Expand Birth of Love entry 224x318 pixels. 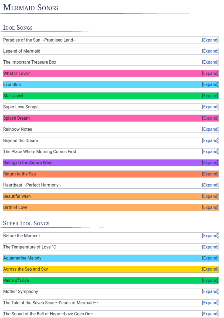210,208
